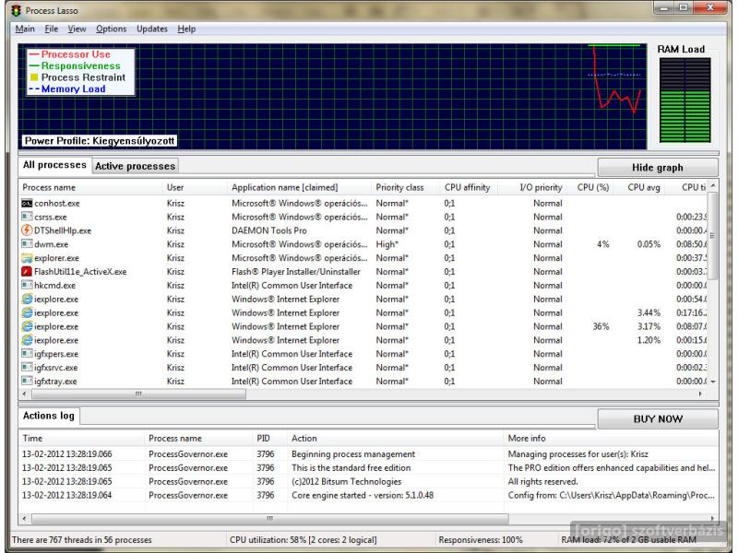Open the Help menu
The height and width of the screenshot is (553, 738).
tap(186, 29)
